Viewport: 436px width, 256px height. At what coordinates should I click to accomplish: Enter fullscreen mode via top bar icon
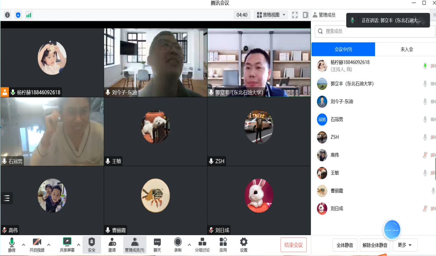tap(295, 15)
